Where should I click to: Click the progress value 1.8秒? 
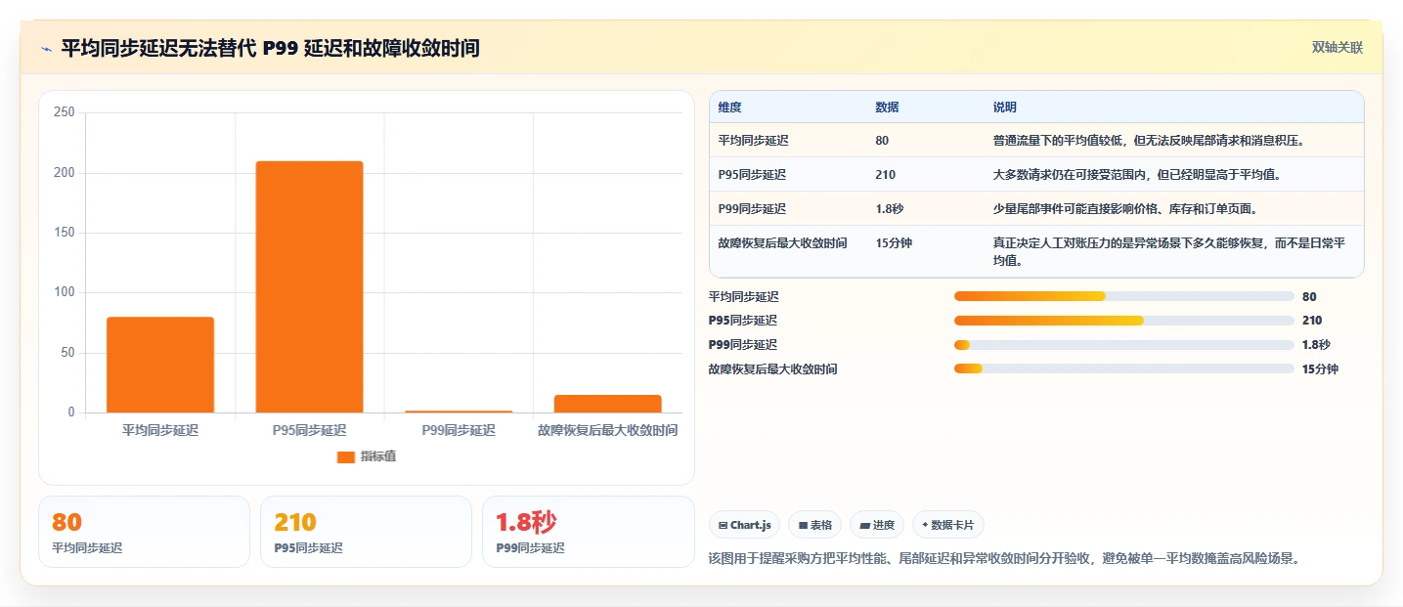(x=1316, y=345)
